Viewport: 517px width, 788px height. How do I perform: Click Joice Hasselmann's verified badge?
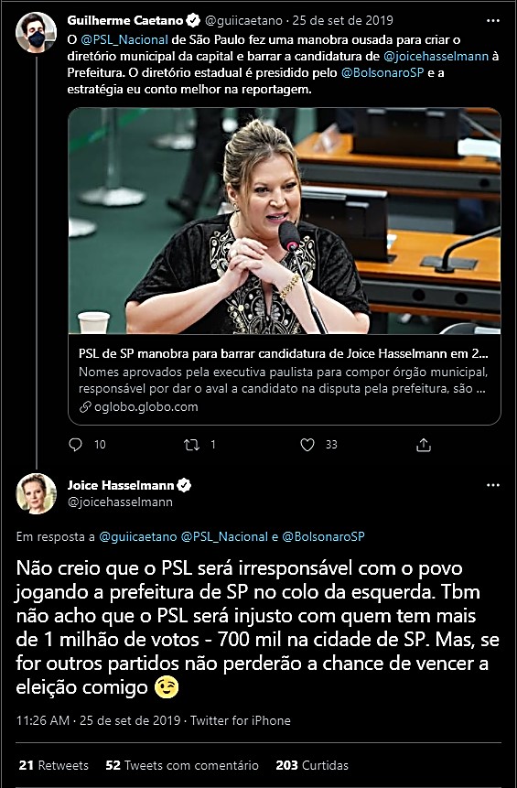pos(184,485)
